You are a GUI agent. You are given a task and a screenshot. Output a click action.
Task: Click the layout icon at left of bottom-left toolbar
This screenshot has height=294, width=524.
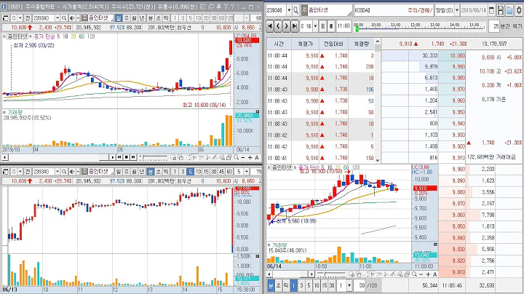5,172
